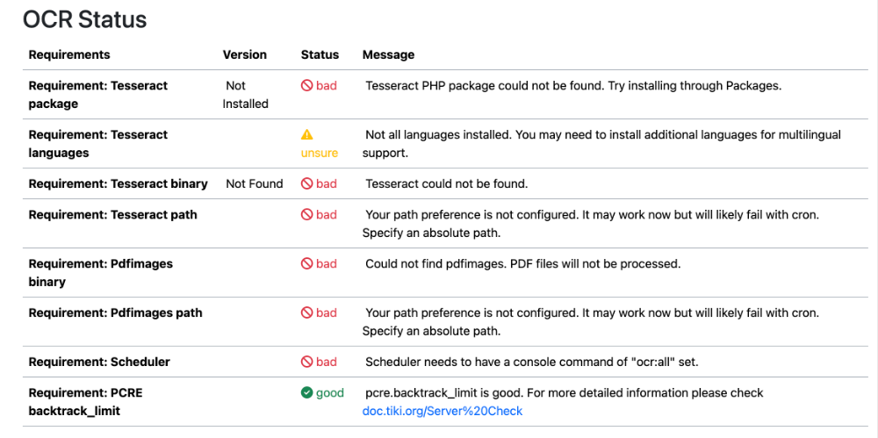
Task: Click the bad icon in Tesseract binary row
Action: click(x=306, y=183)
